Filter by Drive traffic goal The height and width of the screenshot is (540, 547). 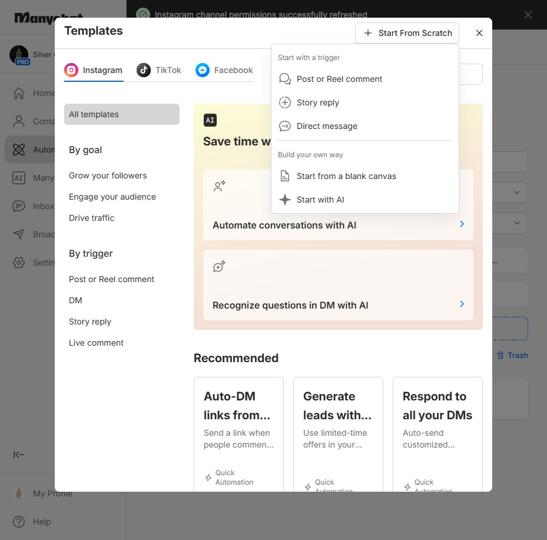tap(91, 218)
